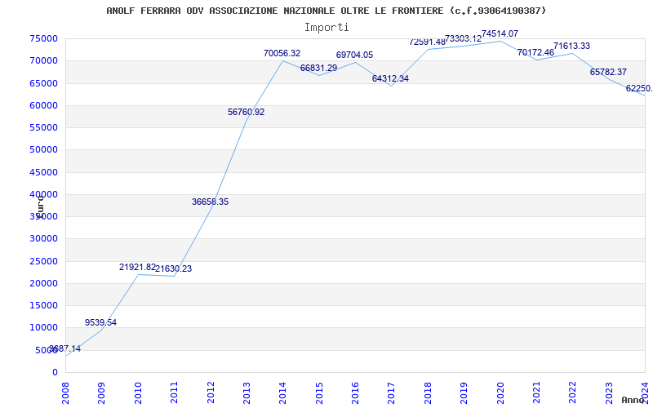Click the y-axis value 15000
Viewport: 653px width, 408px height.
(44, 305)
